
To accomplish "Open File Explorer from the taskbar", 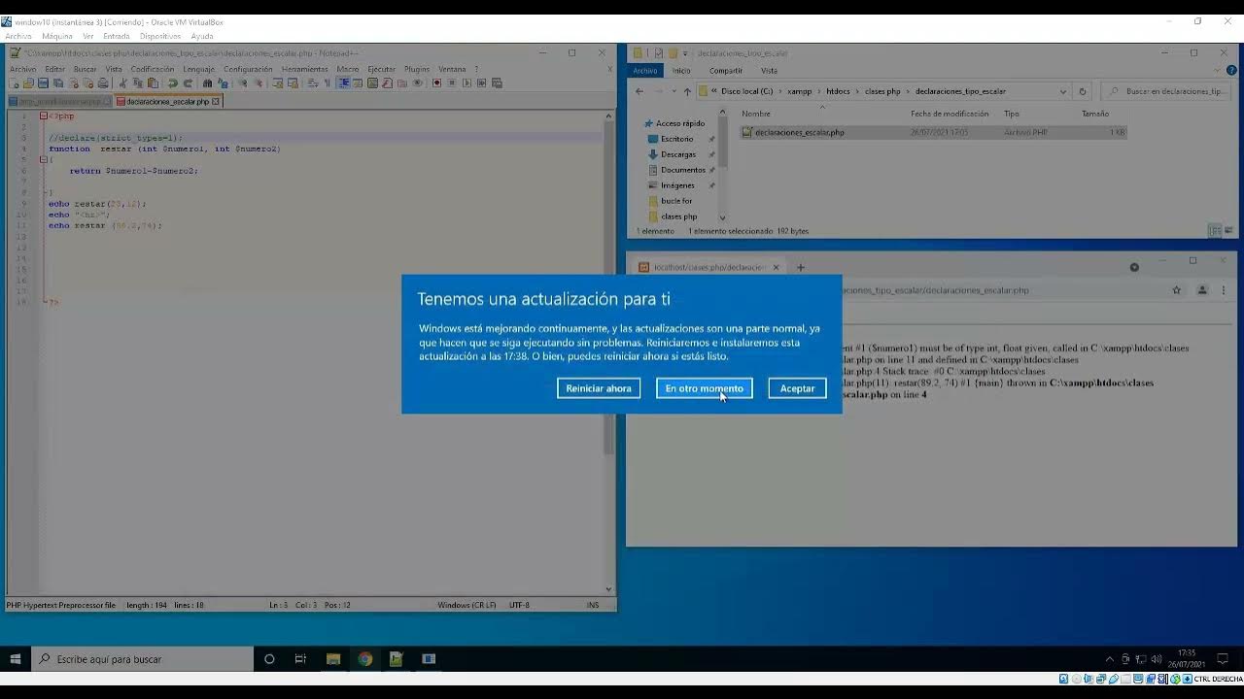I will coord(333,659).
